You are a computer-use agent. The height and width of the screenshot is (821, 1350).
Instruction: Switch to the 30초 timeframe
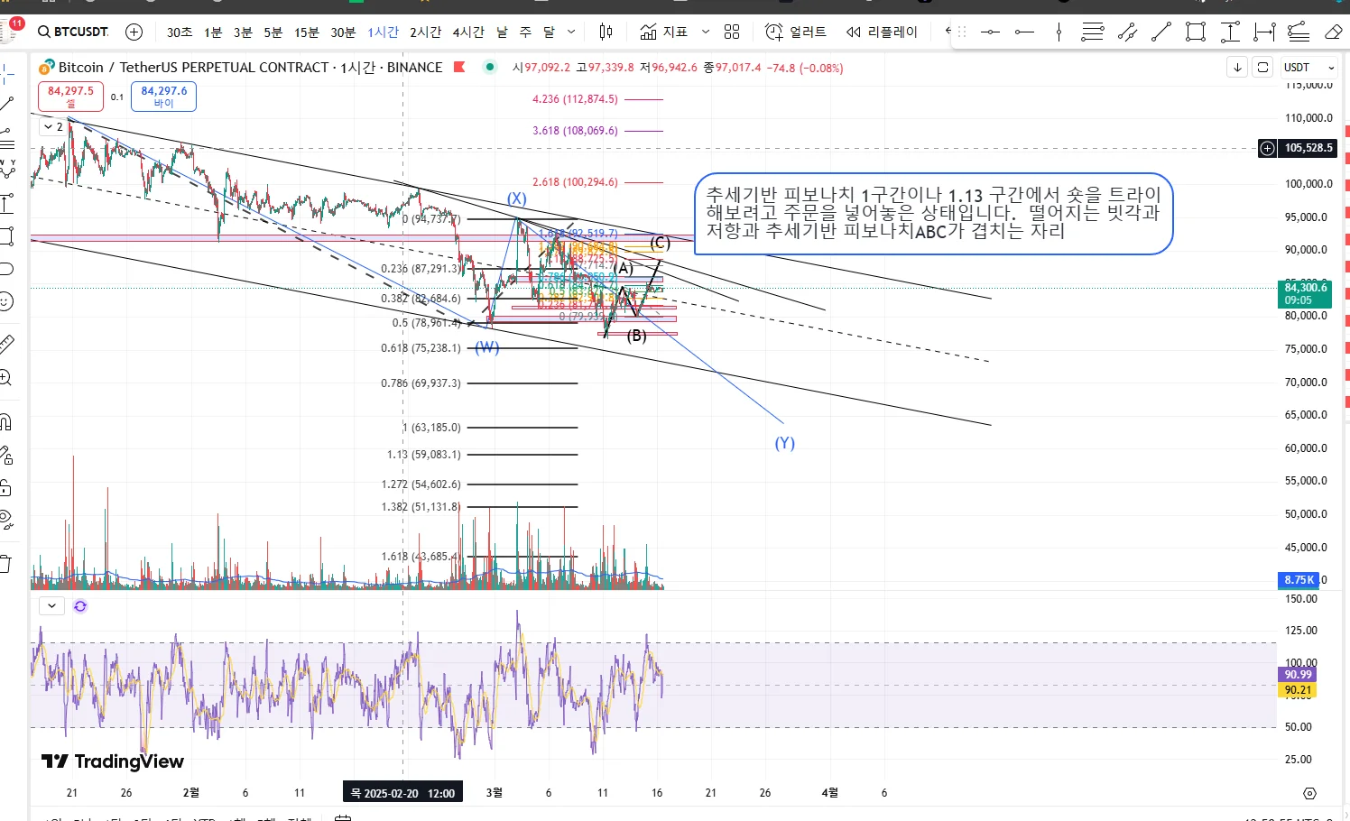[x=180, y=32]
